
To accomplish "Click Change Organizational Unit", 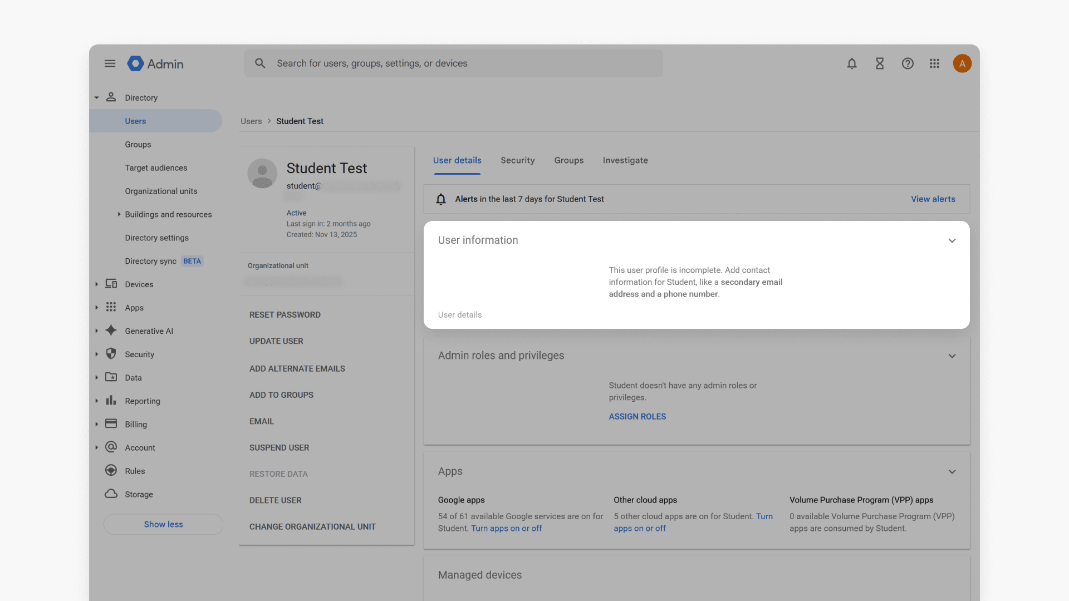I will (312, 526).
